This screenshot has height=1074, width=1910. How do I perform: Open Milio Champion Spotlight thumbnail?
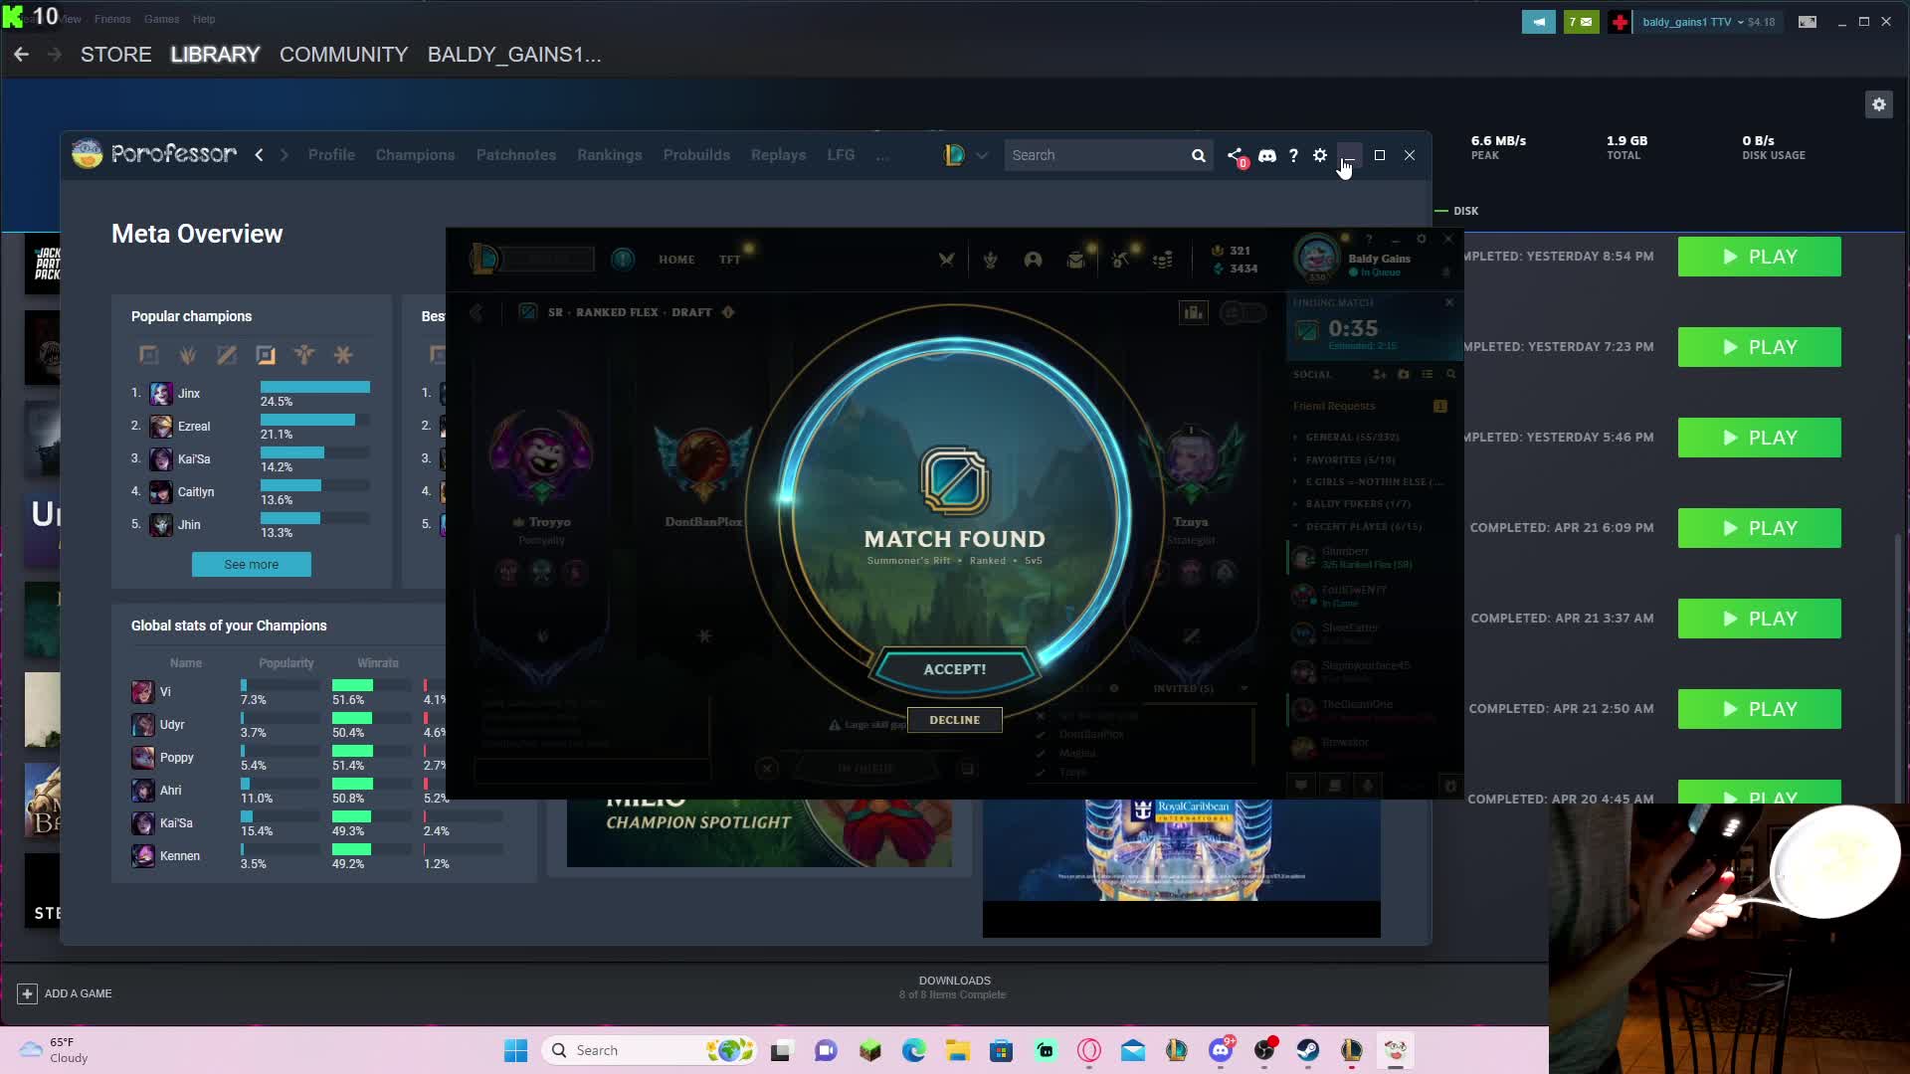(759, 832)
